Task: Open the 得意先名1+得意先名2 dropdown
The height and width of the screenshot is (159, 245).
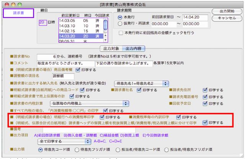Action: (141, 84)
